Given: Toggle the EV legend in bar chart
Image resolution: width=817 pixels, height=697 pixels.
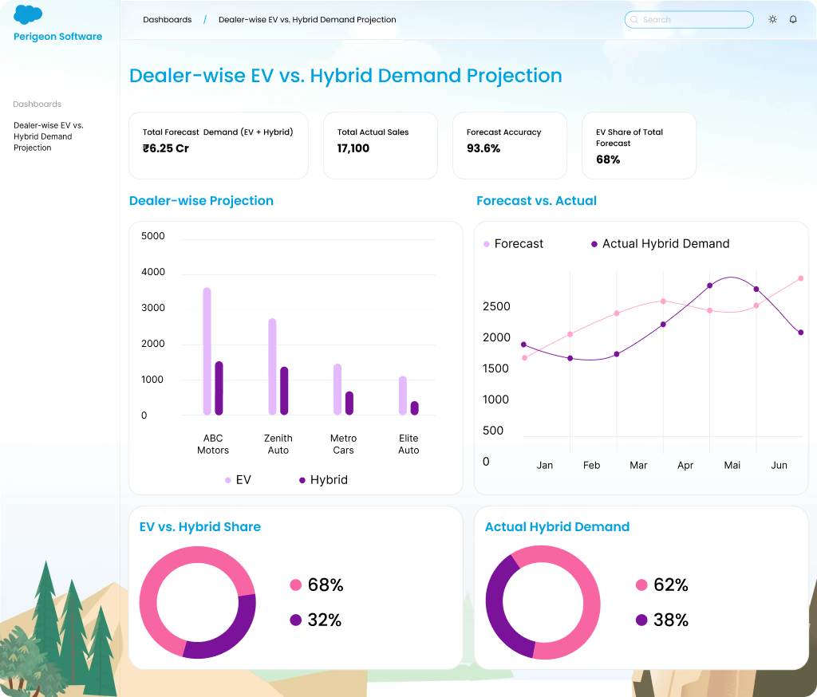Looking at the screenshot, I should (239, 480).
